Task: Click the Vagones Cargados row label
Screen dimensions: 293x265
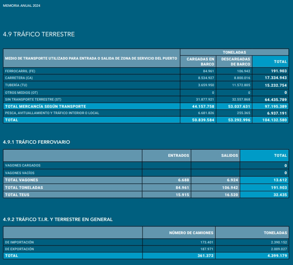Action: point(23,166)
